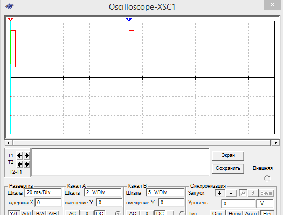Toggle the Y/T display mode button

[x=13, y=213]
